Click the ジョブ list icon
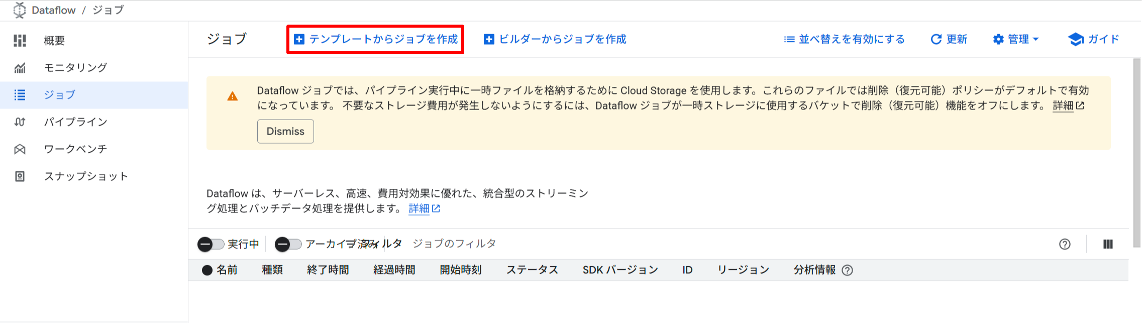The image size is (1142, 323). coord(20,95)
